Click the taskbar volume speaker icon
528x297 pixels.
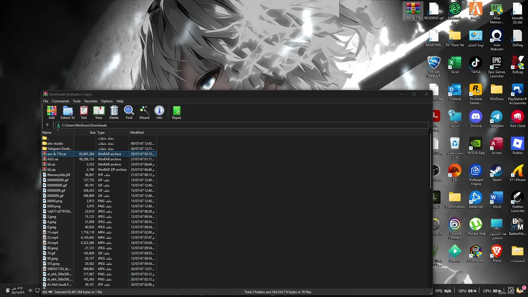30,291
